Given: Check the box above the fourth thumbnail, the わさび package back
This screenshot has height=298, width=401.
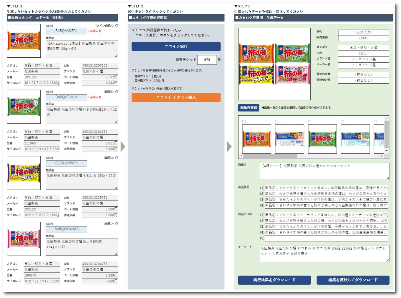Looking at the screenshot, I should click(343, 121).
